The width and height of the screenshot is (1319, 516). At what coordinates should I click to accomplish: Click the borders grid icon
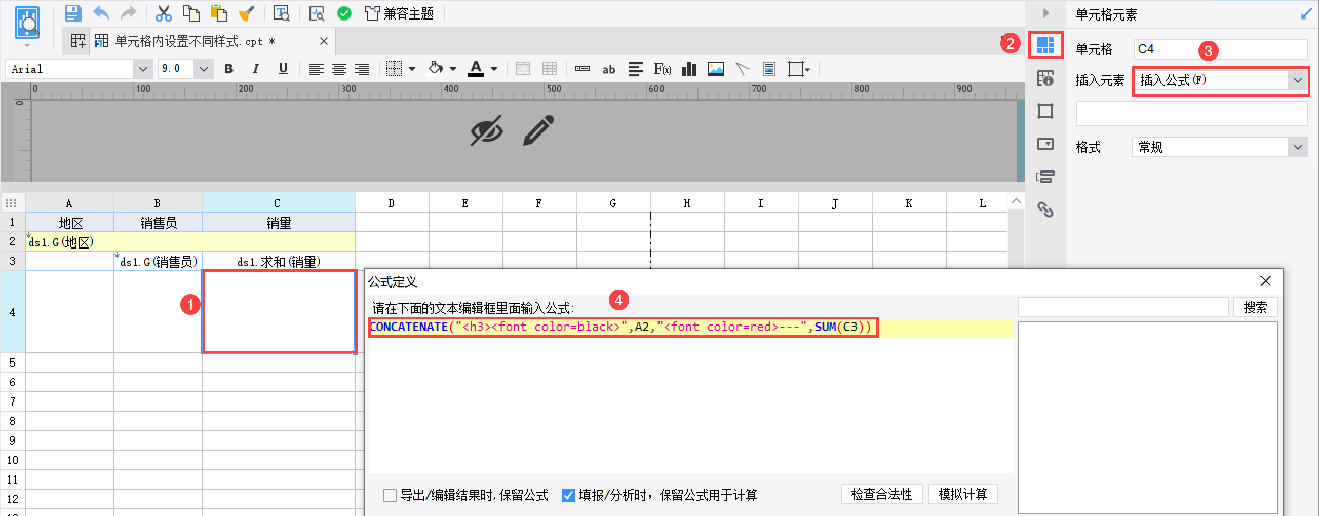click(394, 69)
